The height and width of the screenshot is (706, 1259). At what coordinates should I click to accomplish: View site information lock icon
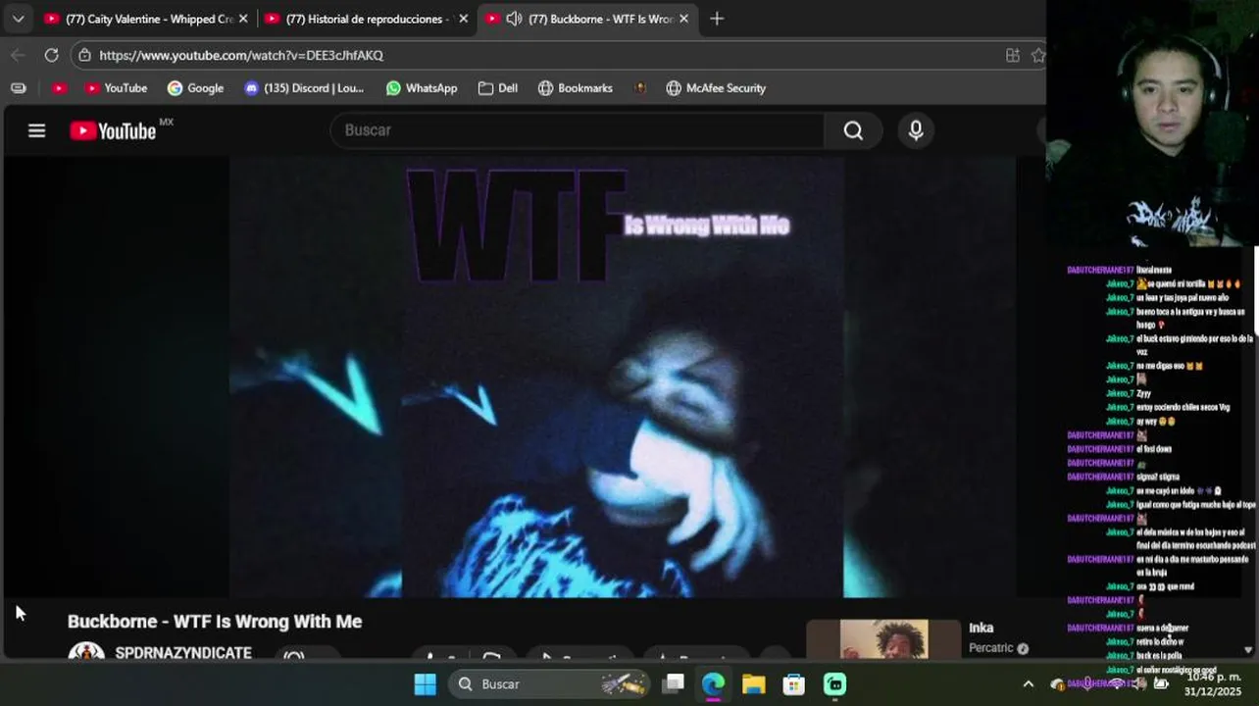click(x=85, y=55)
